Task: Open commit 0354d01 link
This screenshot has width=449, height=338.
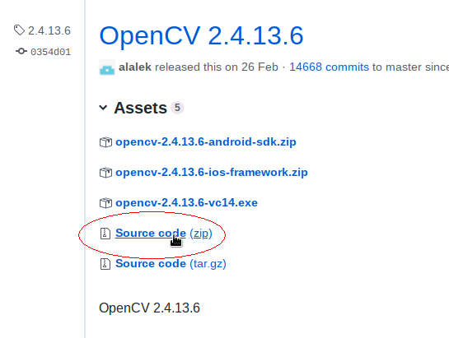Action: coord(51,52)
